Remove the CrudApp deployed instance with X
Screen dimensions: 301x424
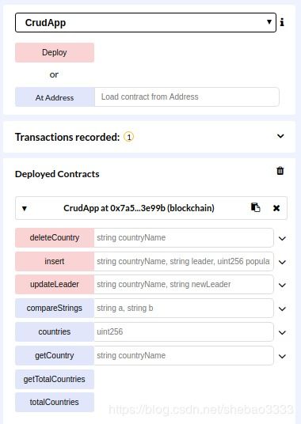click(276, 208)
